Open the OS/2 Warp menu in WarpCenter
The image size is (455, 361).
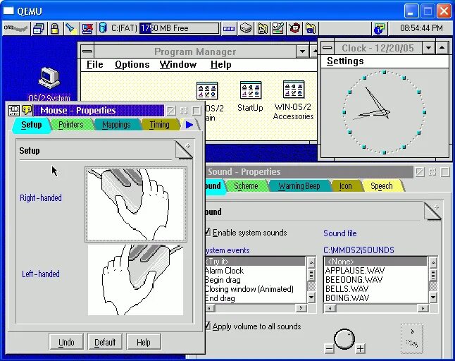(x=16, y=28)
